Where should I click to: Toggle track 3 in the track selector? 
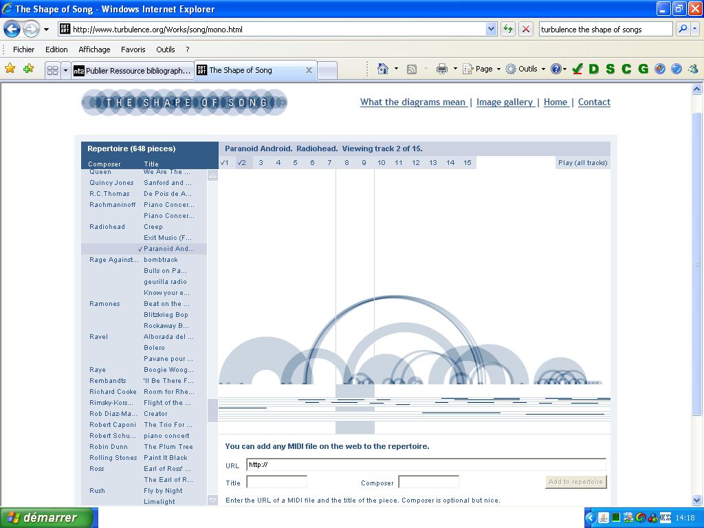point(261,162)
